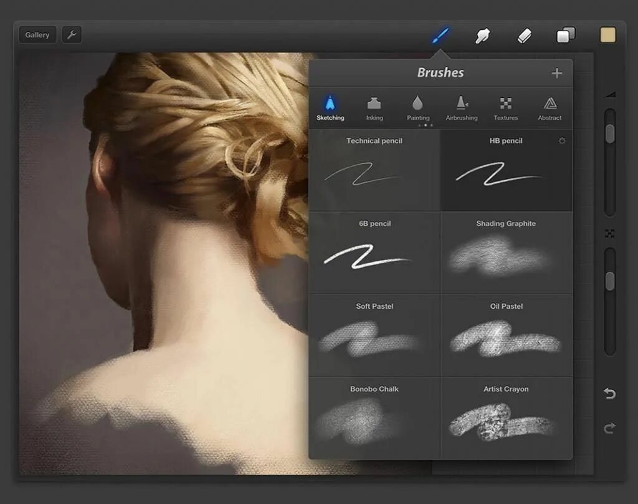
Task: Select the Eraser tool icon
Action: tap(524, 36)
